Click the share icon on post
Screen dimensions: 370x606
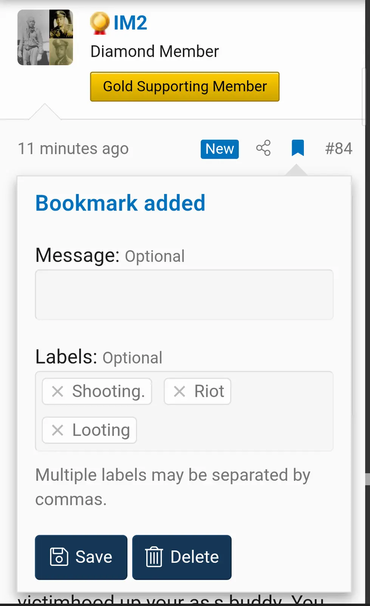pyautogui.click(x=263, y=148)
